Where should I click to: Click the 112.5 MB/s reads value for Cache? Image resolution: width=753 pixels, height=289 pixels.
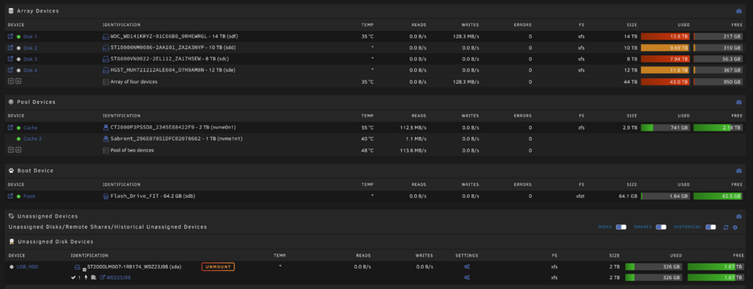[413, 128]
